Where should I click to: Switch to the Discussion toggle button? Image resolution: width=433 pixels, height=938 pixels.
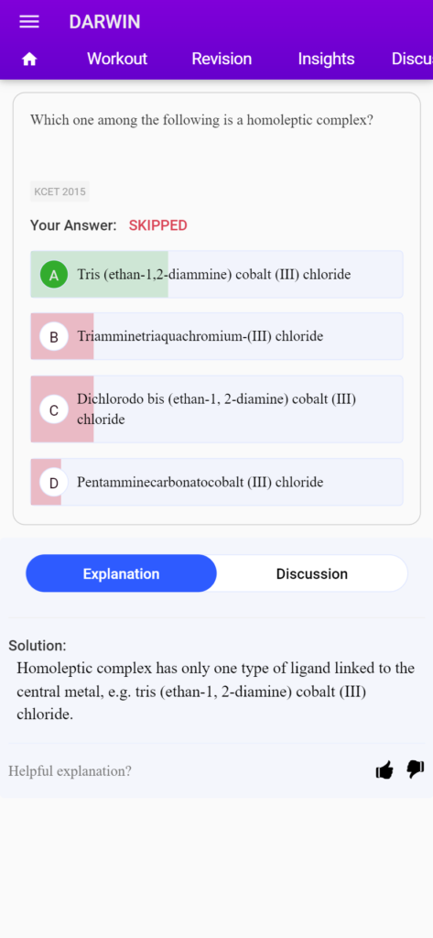pos(311,573)
